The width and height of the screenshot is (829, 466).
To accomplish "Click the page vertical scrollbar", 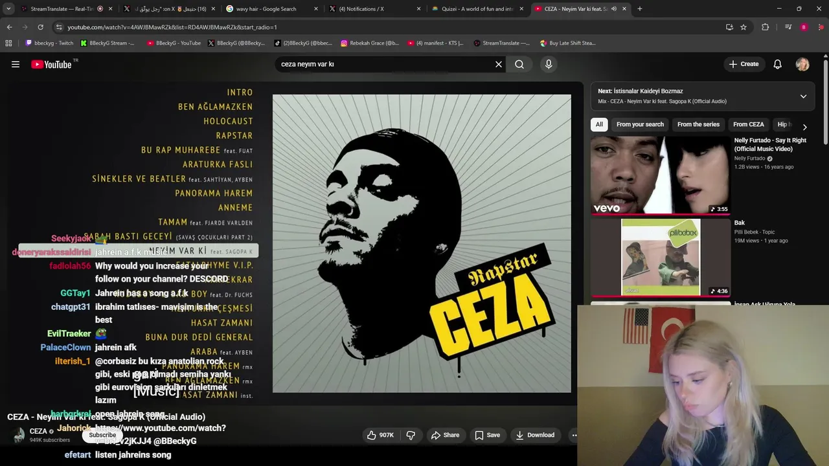I will (x=825, y=104).
